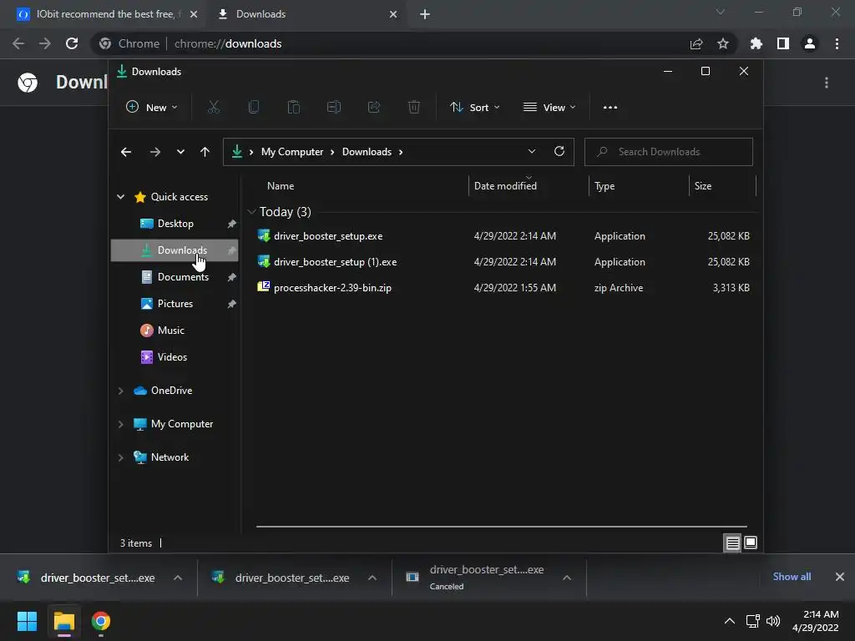This screenshot has height=641, width=855.
Task: Bookmark this page with star icon
Action: [x=723, y=43]
